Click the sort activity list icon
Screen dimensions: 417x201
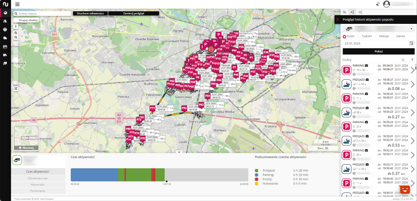click(403, 60)
